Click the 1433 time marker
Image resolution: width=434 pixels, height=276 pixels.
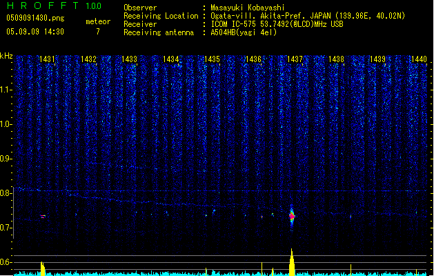click(130, 59)
